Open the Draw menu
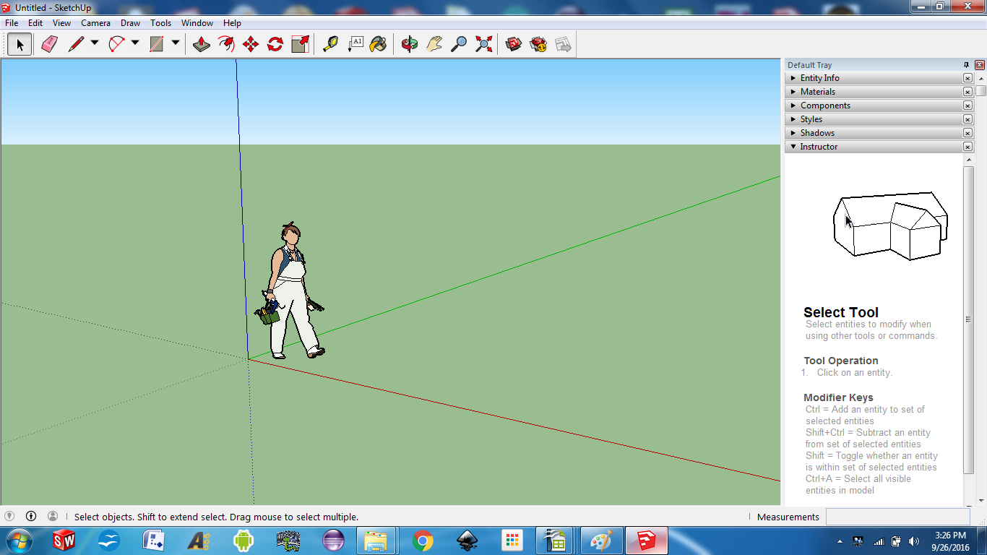 pos(131,23)
